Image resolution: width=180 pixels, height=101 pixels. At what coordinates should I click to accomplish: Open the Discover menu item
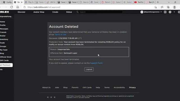pos(21,12)
